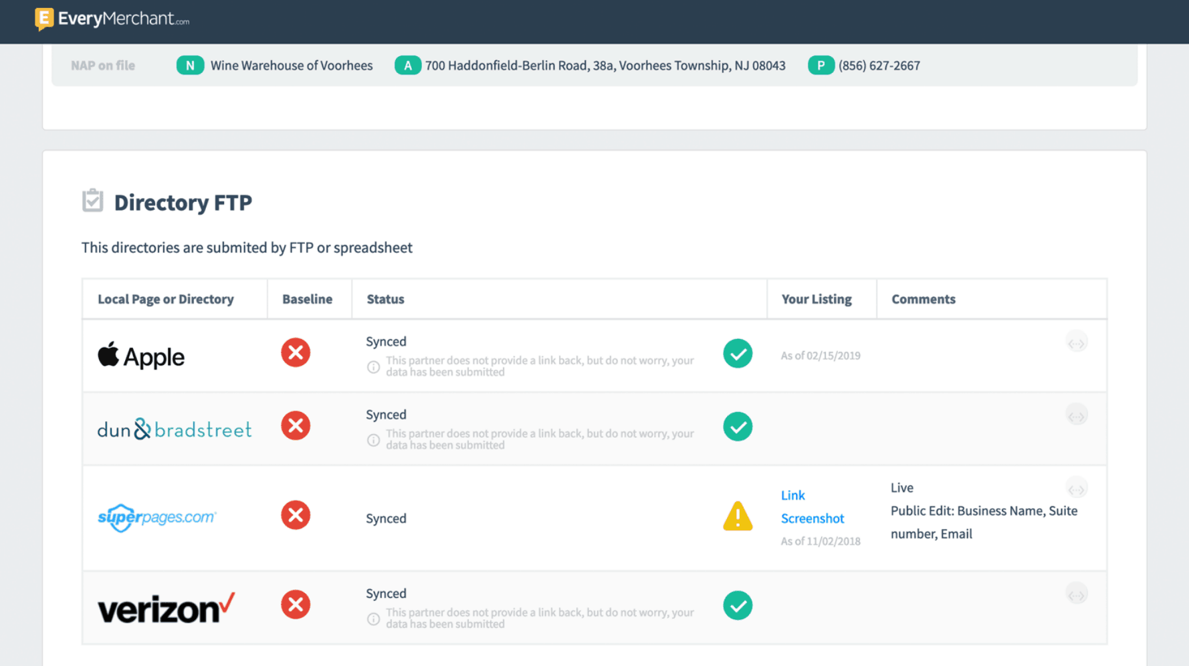Click info icon in dun & bradstreet status
The width and height of the screenshot is (1189, 666).
[374, 440]
